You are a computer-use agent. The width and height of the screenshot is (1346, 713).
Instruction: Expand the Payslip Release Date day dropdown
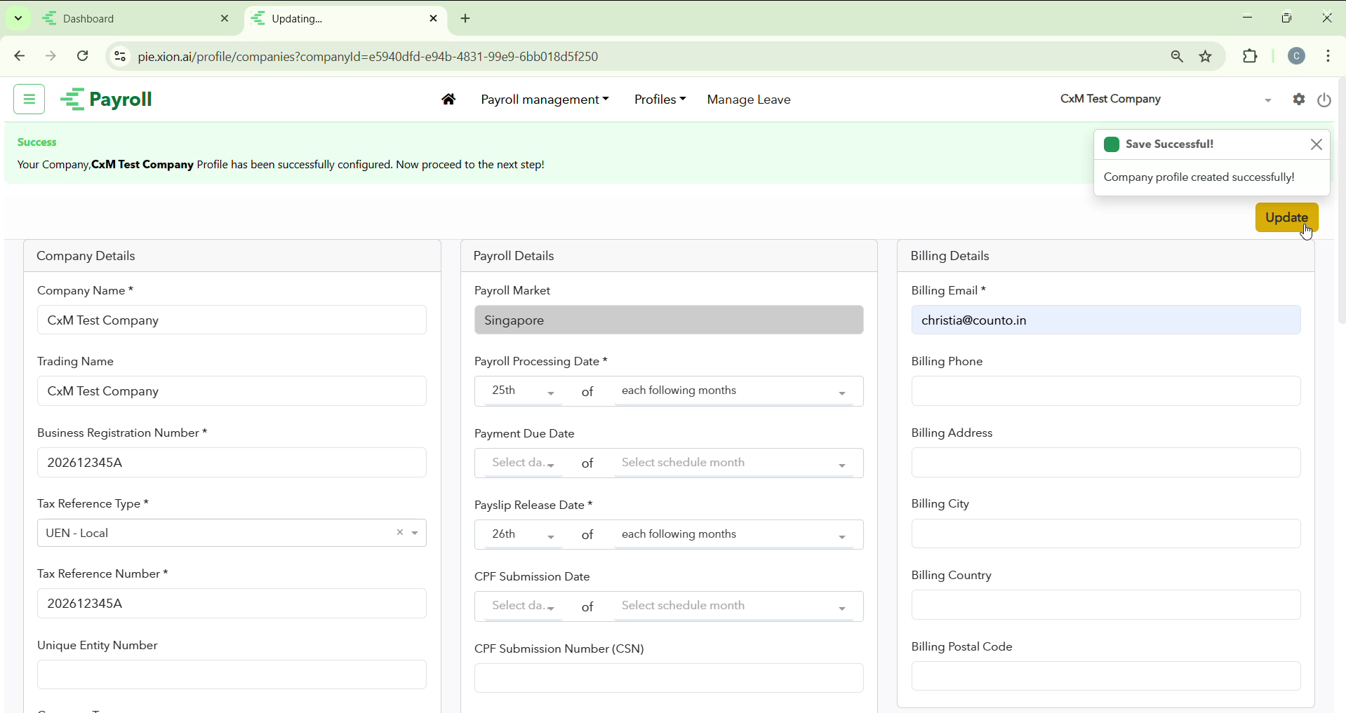coord(523,535)
